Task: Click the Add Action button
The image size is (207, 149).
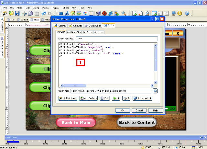Action: [67, 98]
